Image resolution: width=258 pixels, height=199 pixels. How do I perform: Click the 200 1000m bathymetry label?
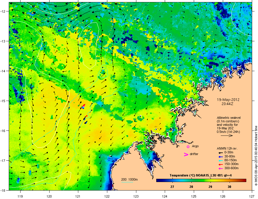click(x=130, y=179)
